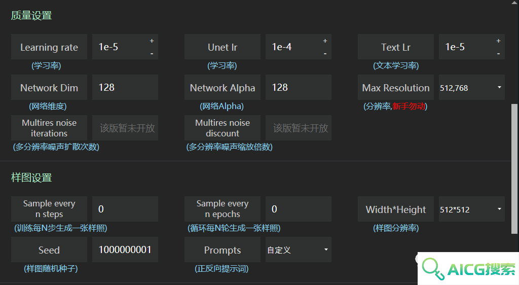Click the disabled Multires noise discount field

click(298, 128)
